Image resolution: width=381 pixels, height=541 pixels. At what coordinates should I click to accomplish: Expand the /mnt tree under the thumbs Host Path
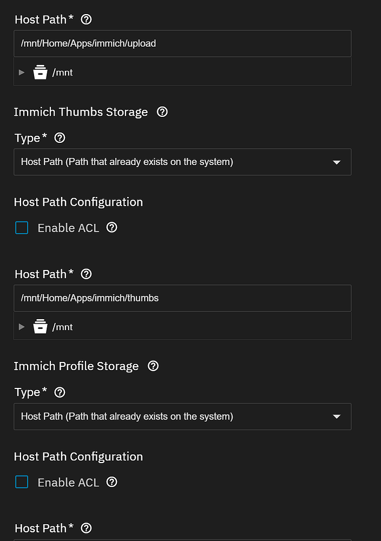[22, 326]
